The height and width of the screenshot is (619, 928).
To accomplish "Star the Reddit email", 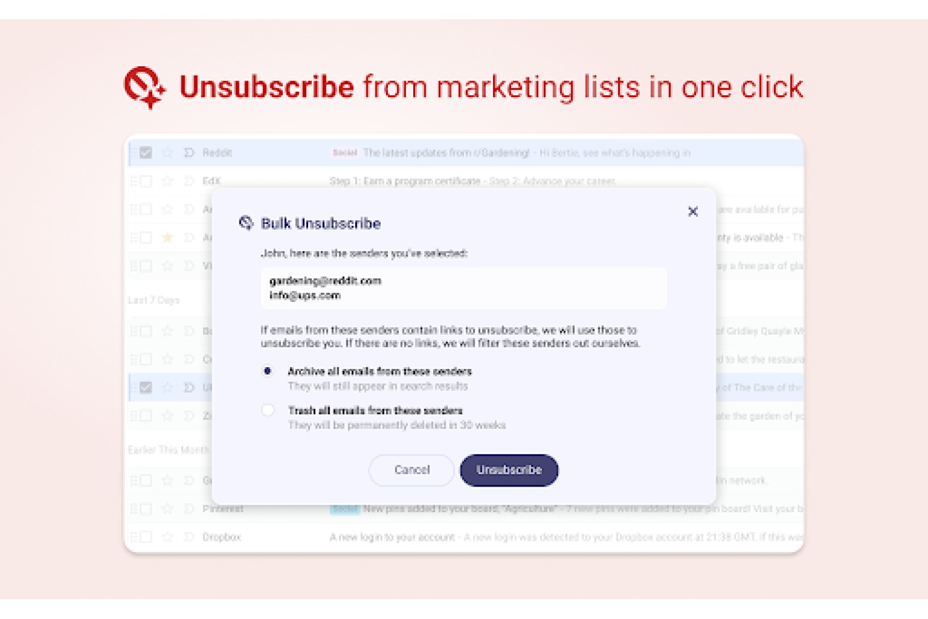I will pyautogui.click(x=167, y=153).
